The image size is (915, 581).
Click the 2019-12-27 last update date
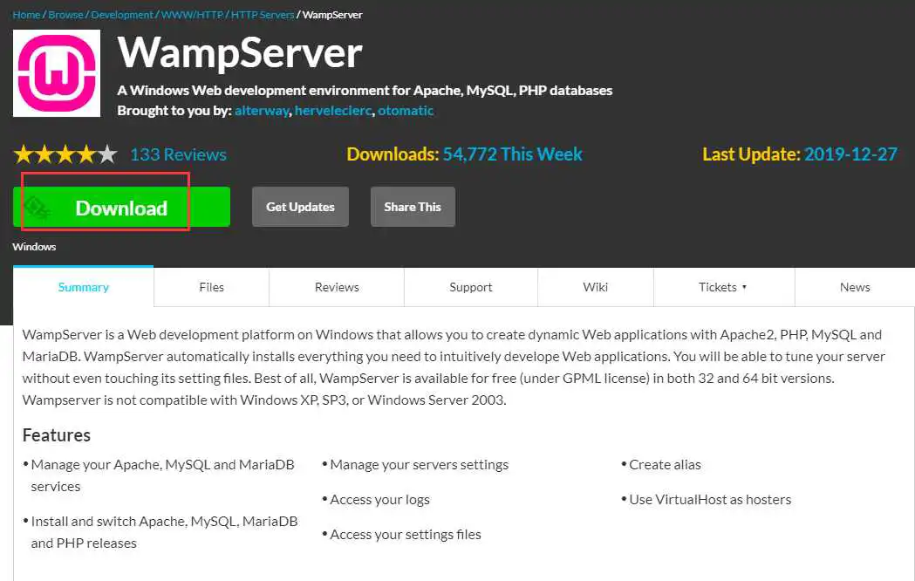(850, 154)
